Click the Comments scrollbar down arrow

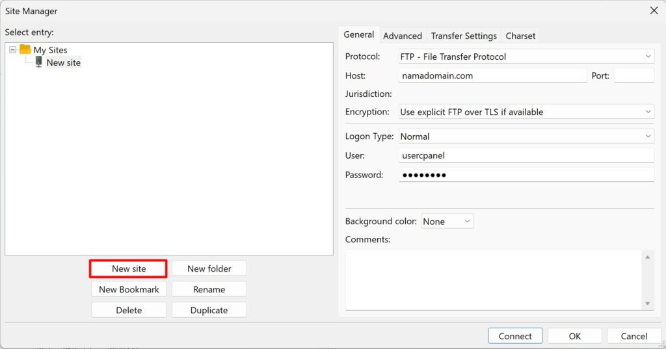(647, 303)
